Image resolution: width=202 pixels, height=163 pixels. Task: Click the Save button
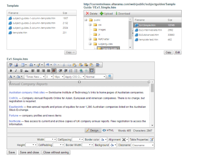(x=12, y=152)
